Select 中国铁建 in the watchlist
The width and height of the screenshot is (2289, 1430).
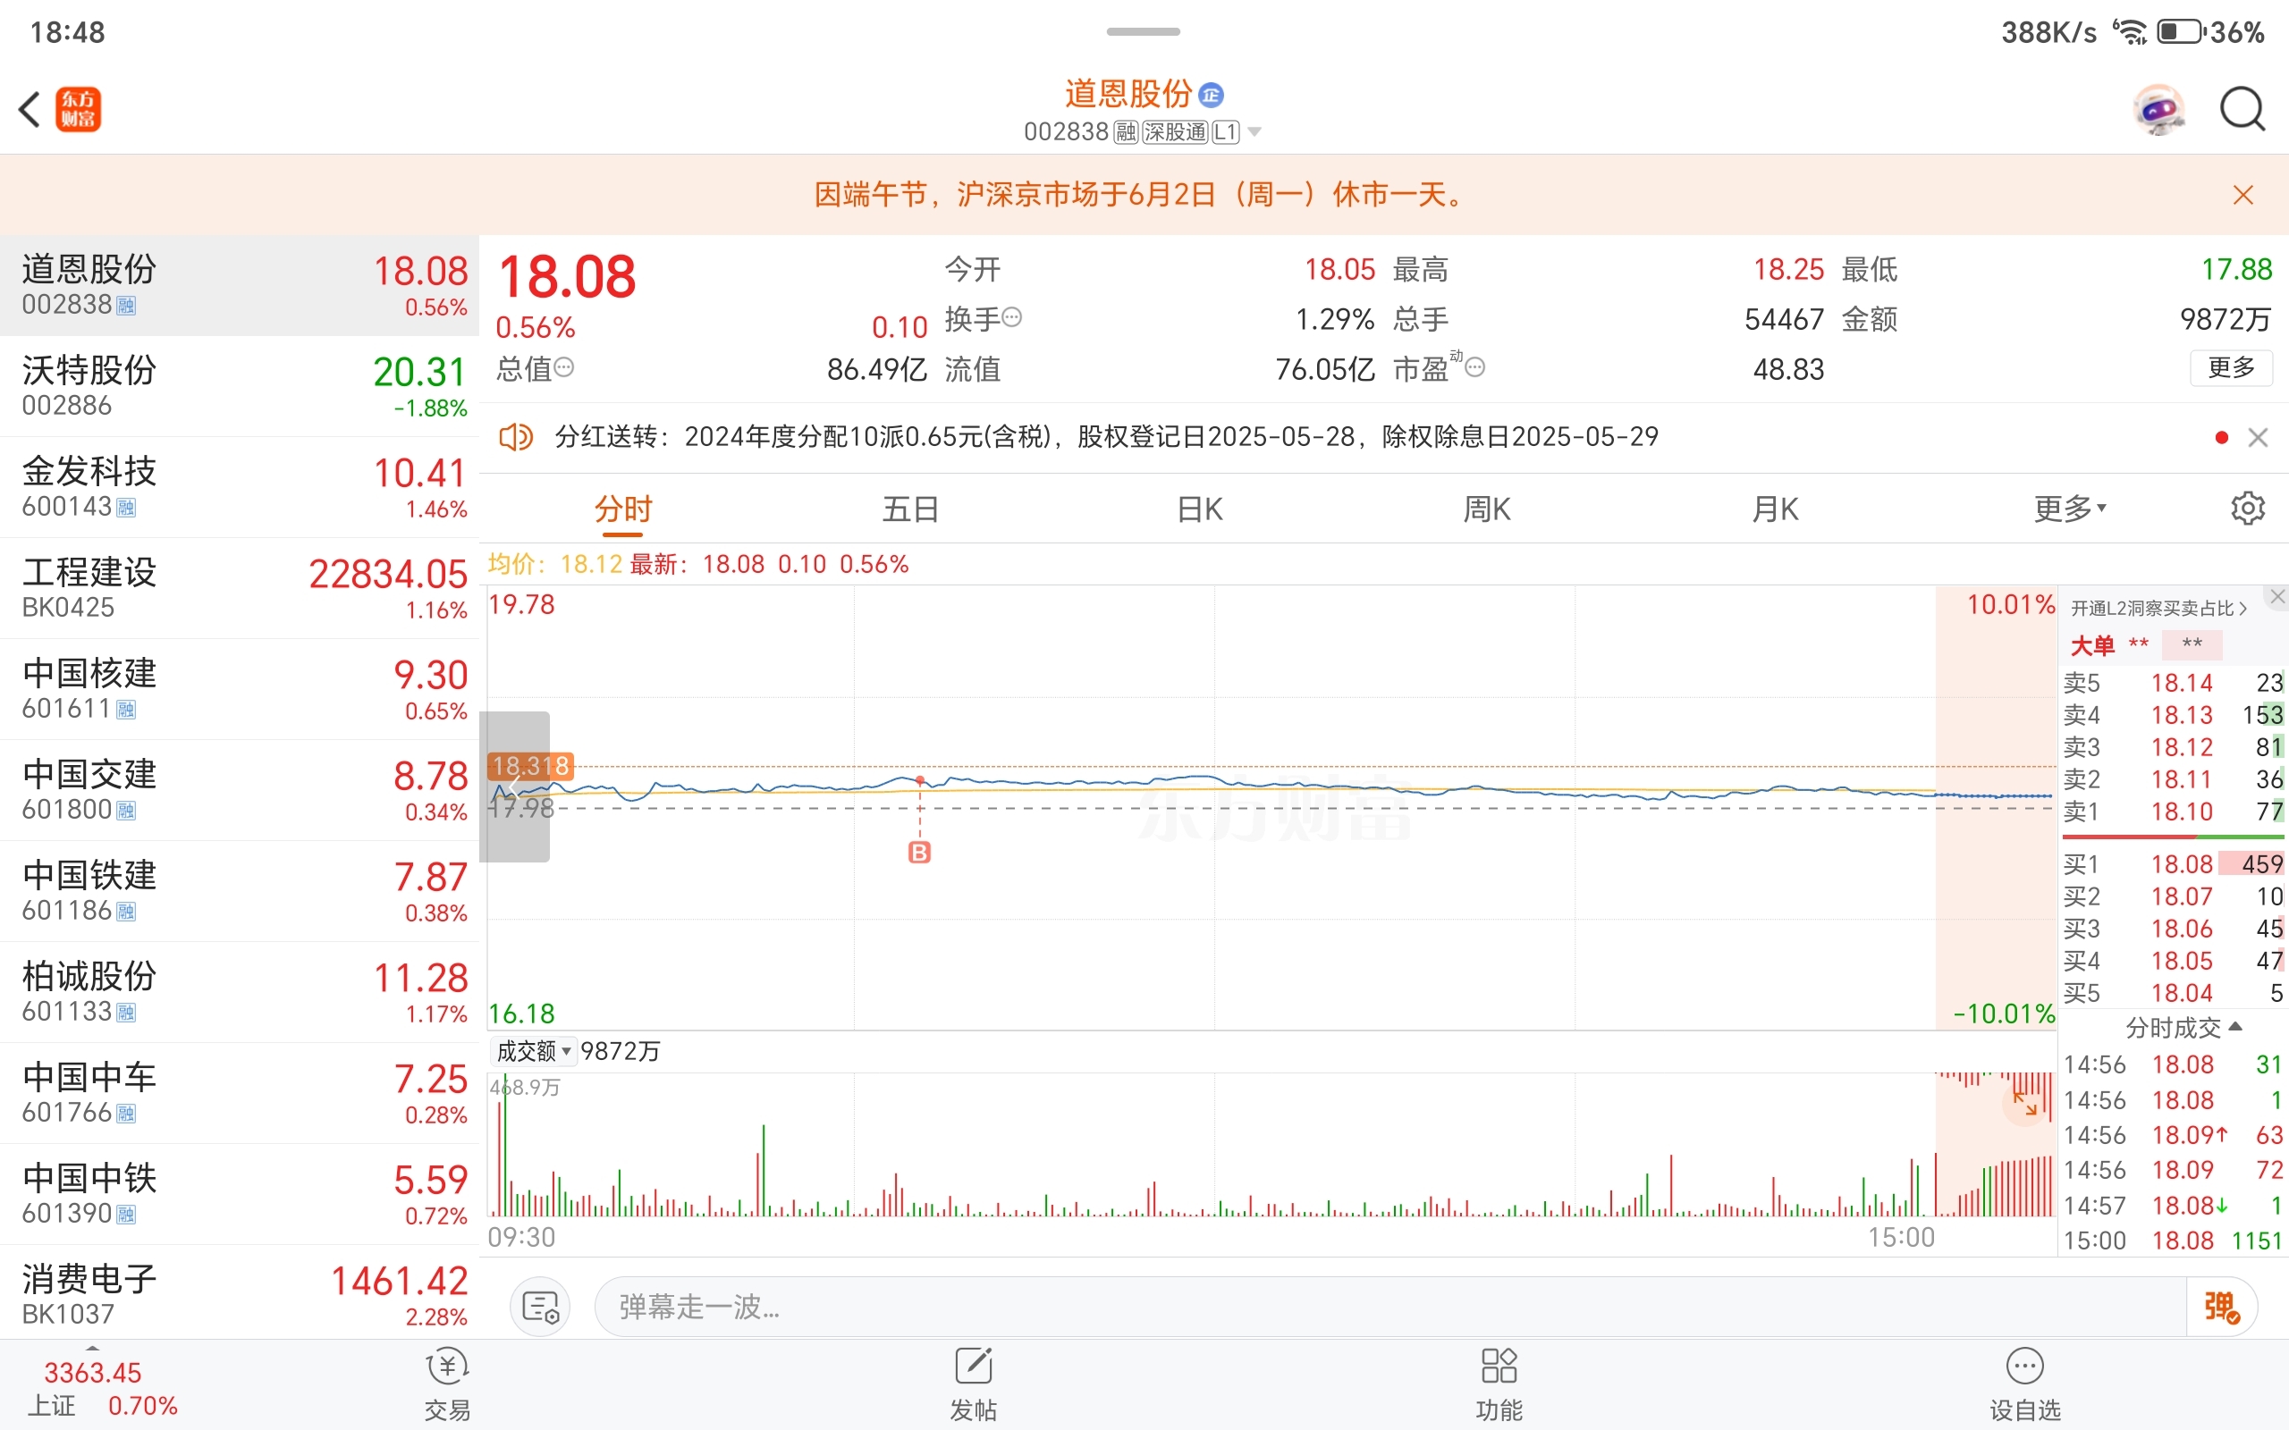(240, 892)
